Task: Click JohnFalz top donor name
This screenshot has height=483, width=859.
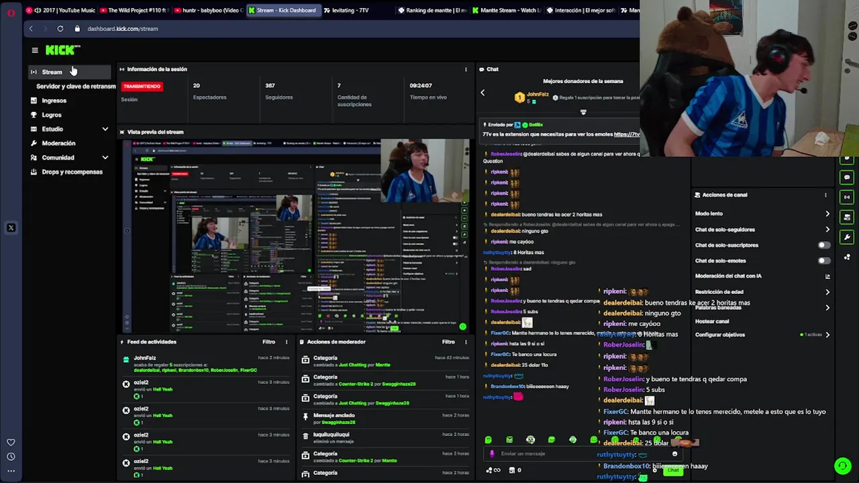Action: click(538, 95)
